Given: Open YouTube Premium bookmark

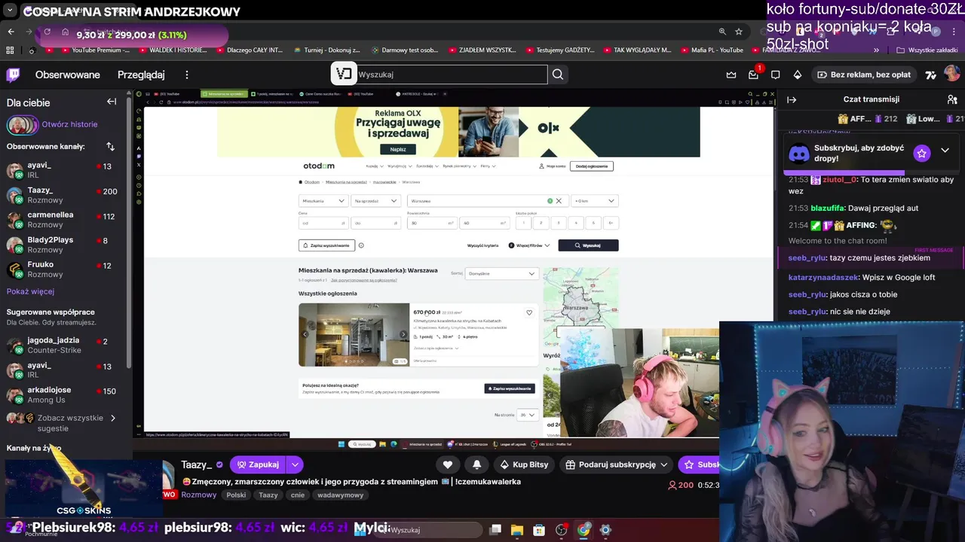Looking at the screenshot, I should pyautogui.click(x=94, y=50).
